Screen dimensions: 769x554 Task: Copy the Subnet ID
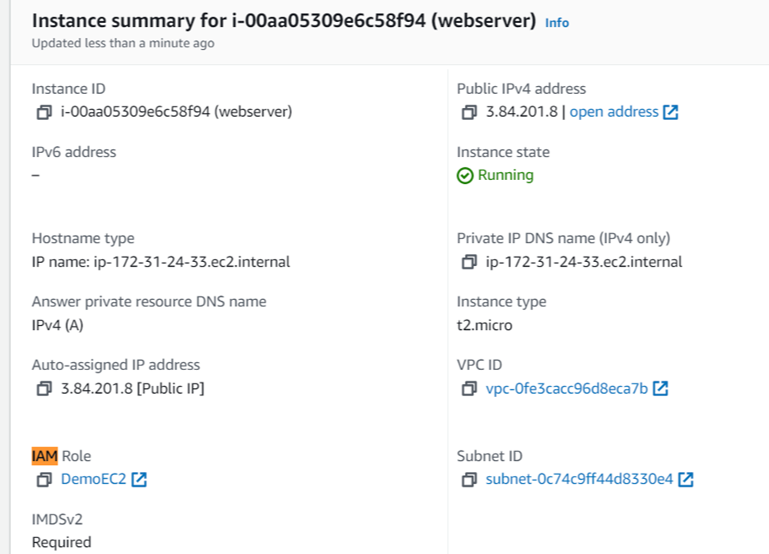pos(469,479)
